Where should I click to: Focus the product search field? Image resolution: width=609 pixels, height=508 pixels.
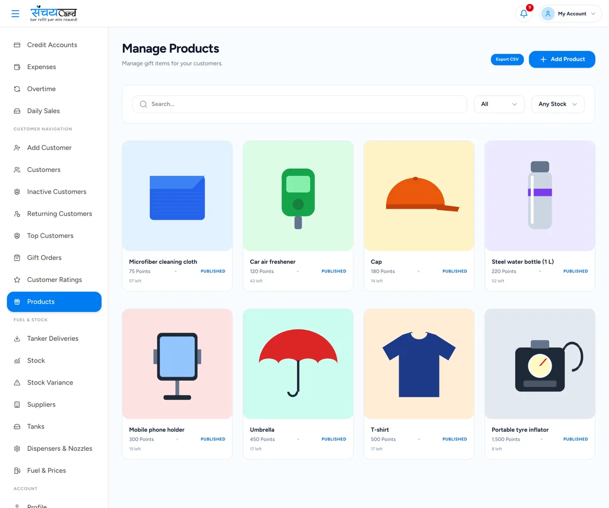[x=299, y=104]
